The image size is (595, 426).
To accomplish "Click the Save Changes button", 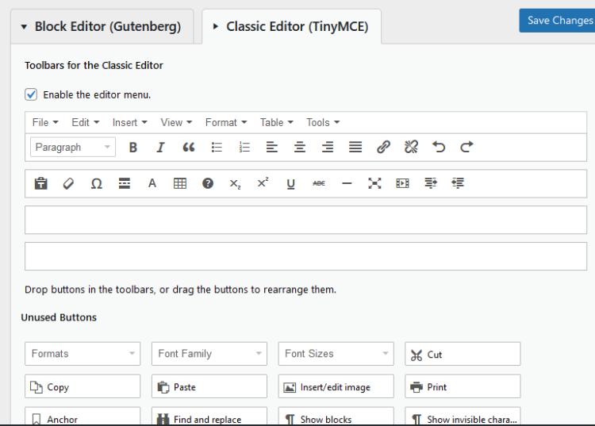I will 557,21.
